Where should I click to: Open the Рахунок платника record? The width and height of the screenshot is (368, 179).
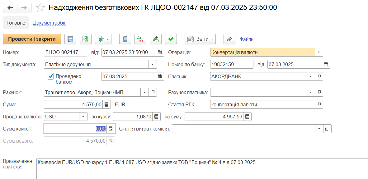(x=319, y=92)
